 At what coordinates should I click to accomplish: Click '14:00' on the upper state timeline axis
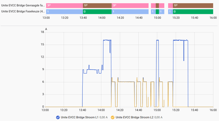coord(102,18)
